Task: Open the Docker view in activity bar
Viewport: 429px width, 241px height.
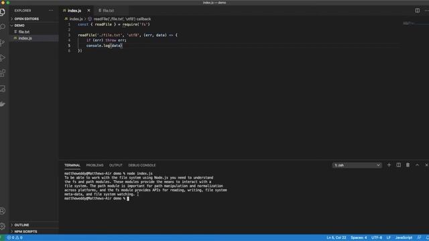Action: [x=3, y=104]
